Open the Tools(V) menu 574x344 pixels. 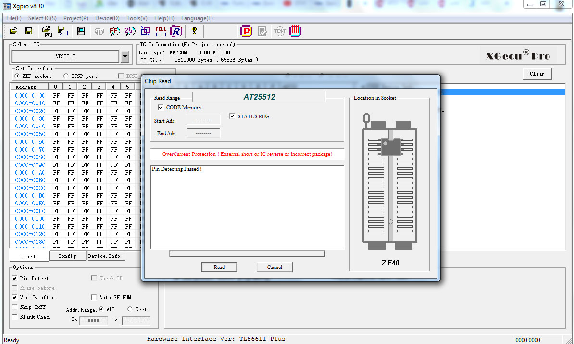click(x=137, y=18)
